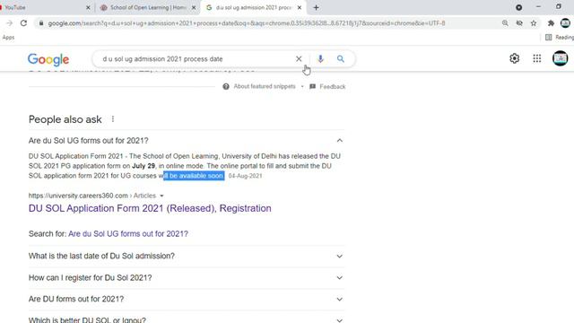
Task: Click the careers360 URL breadcrumb
Action: [x=92, y=196]
